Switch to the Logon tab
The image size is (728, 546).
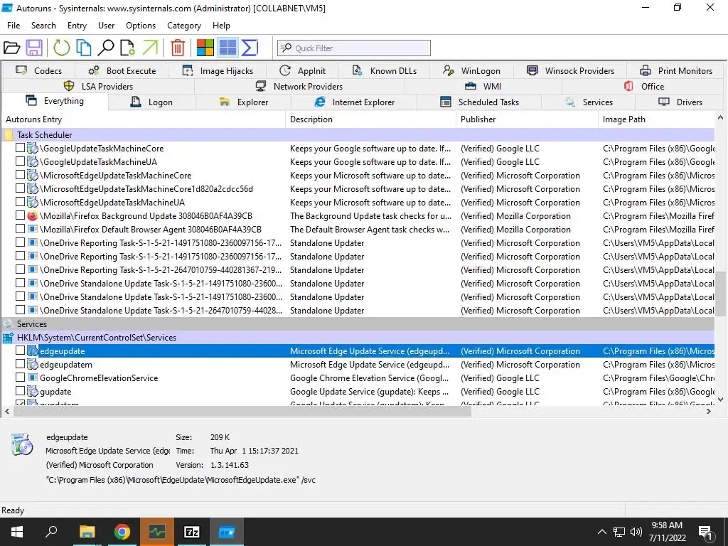[x=152, y=102]
